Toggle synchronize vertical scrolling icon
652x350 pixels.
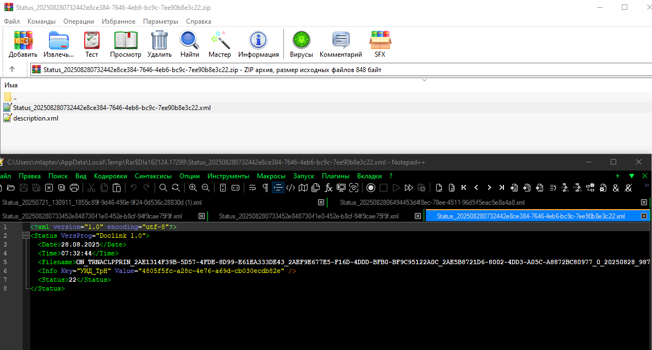click(223, 188)
